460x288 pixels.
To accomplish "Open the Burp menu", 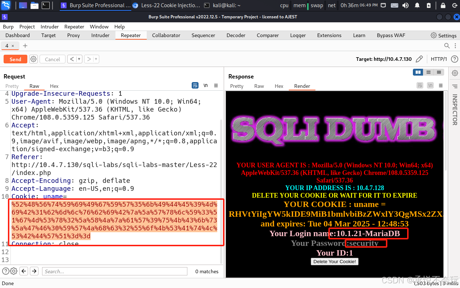I will pyautogui.click(x=8, y=27).
